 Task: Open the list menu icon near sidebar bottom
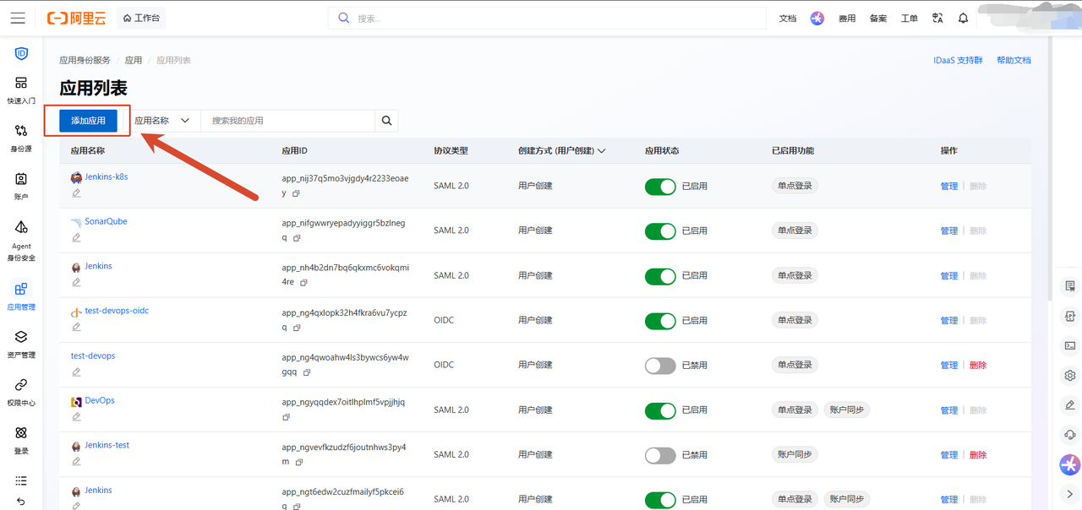(21, 480)
